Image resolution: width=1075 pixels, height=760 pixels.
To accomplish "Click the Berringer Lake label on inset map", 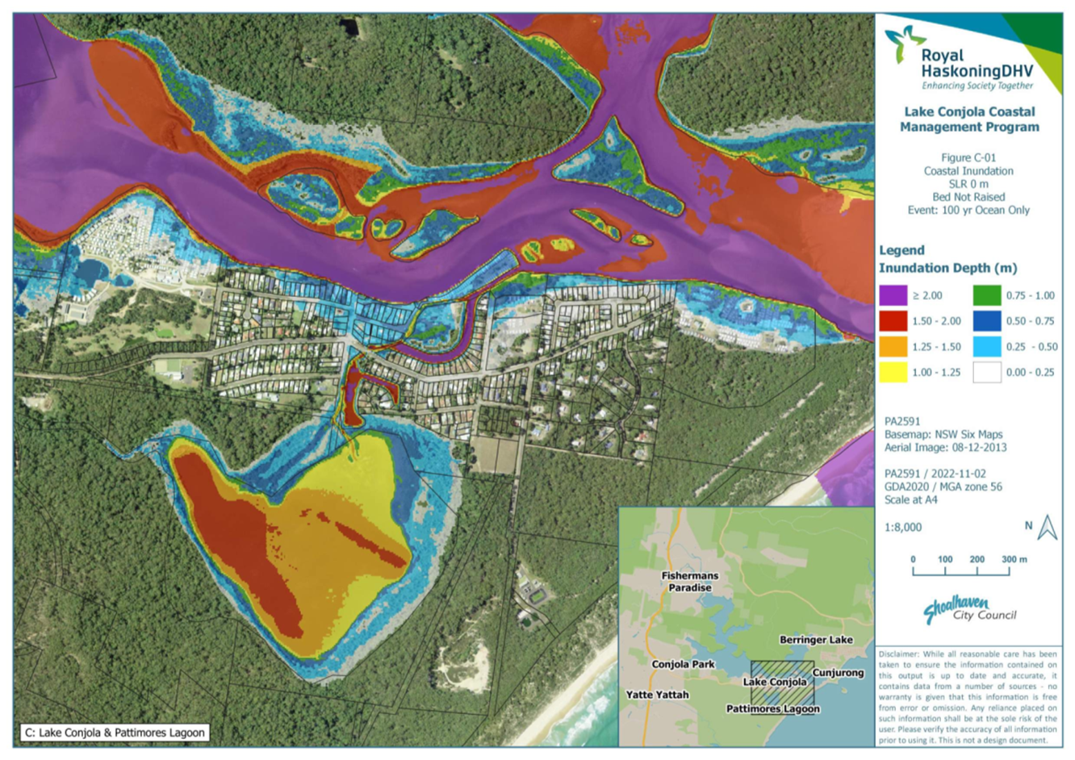I will (815, 640).
